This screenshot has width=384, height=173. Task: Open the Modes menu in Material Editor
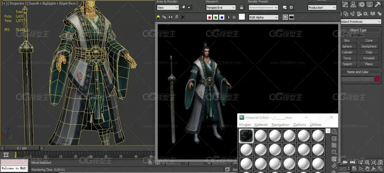point(245,124)
